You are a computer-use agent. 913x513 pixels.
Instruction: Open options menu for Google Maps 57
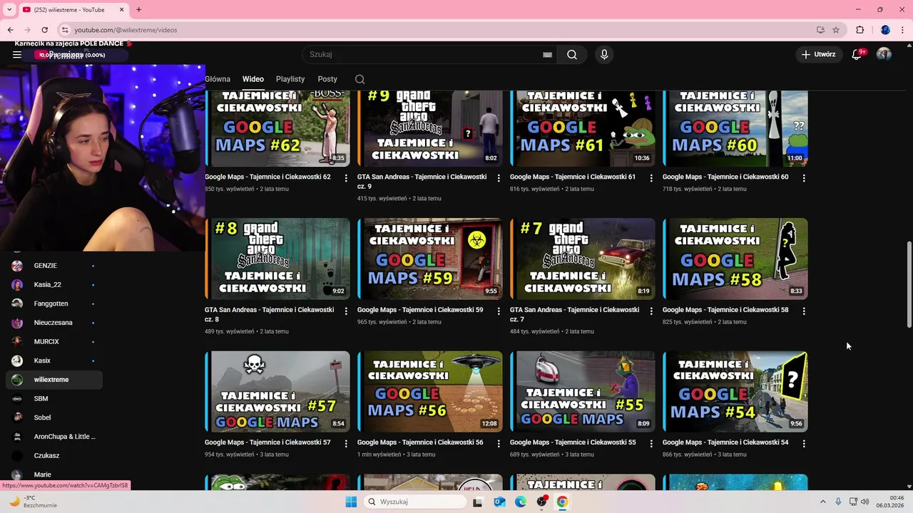(x=346, y=444)
